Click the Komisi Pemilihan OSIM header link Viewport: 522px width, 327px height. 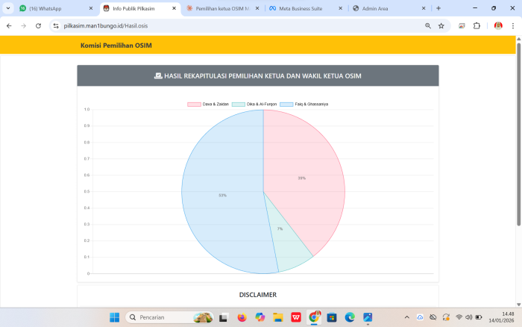(116, 46)
